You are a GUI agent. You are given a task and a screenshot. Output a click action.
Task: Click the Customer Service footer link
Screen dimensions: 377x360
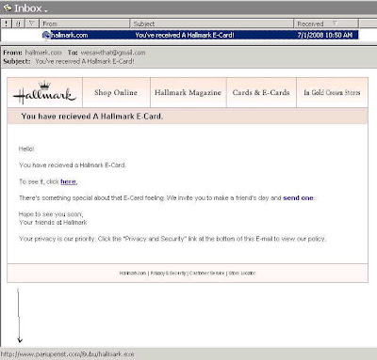207,274
